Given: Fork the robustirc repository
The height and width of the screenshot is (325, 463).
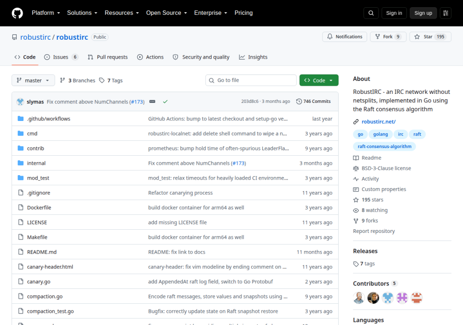Looking at the screenshot, I should pyautogui.click(x=388, y=37).
